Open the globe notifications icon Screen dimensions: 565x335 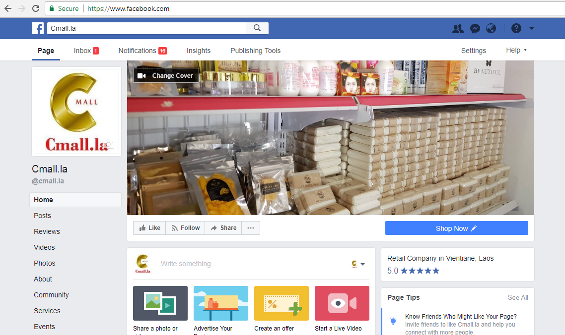(x=491, y=28)
